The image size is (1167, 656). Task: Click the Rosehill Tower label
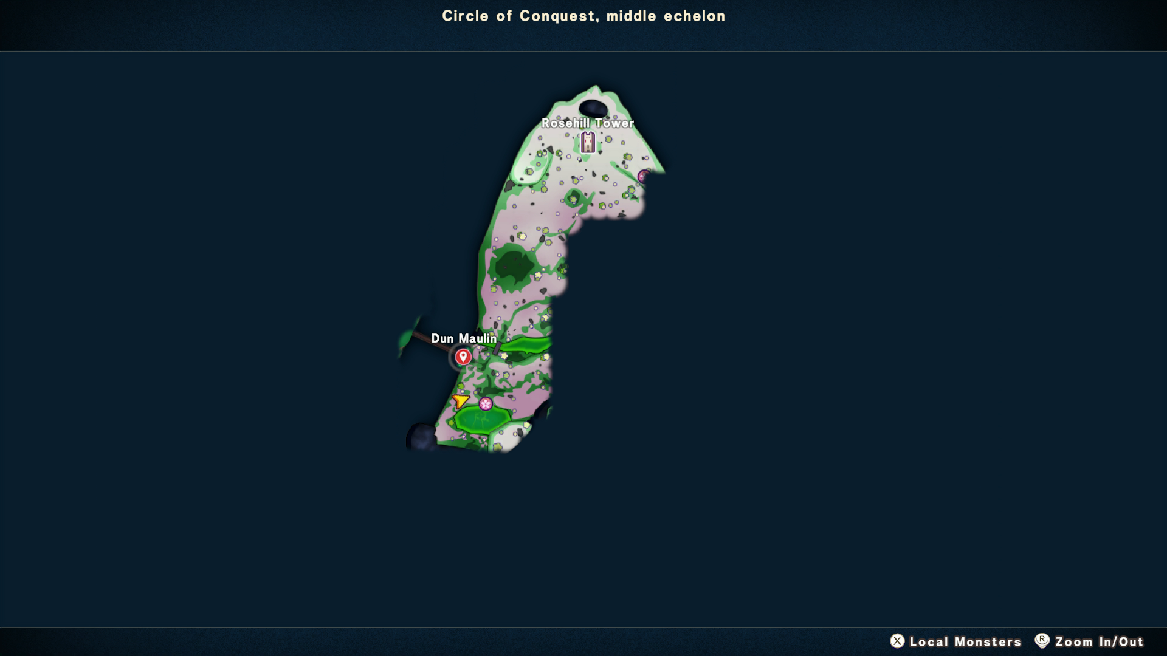pos(588,123)
